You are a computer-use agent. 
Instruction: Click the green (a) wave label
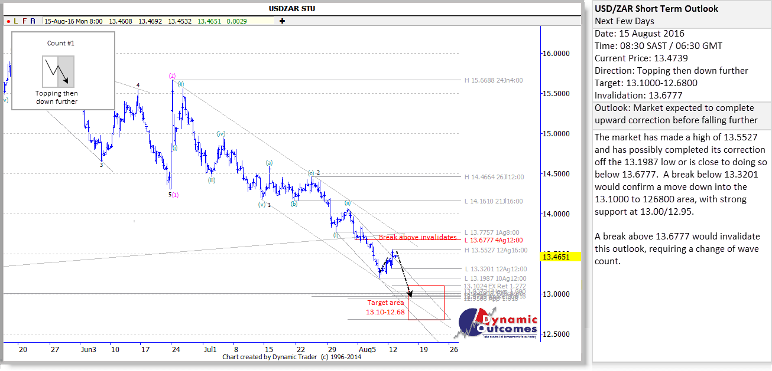(269, 162)
